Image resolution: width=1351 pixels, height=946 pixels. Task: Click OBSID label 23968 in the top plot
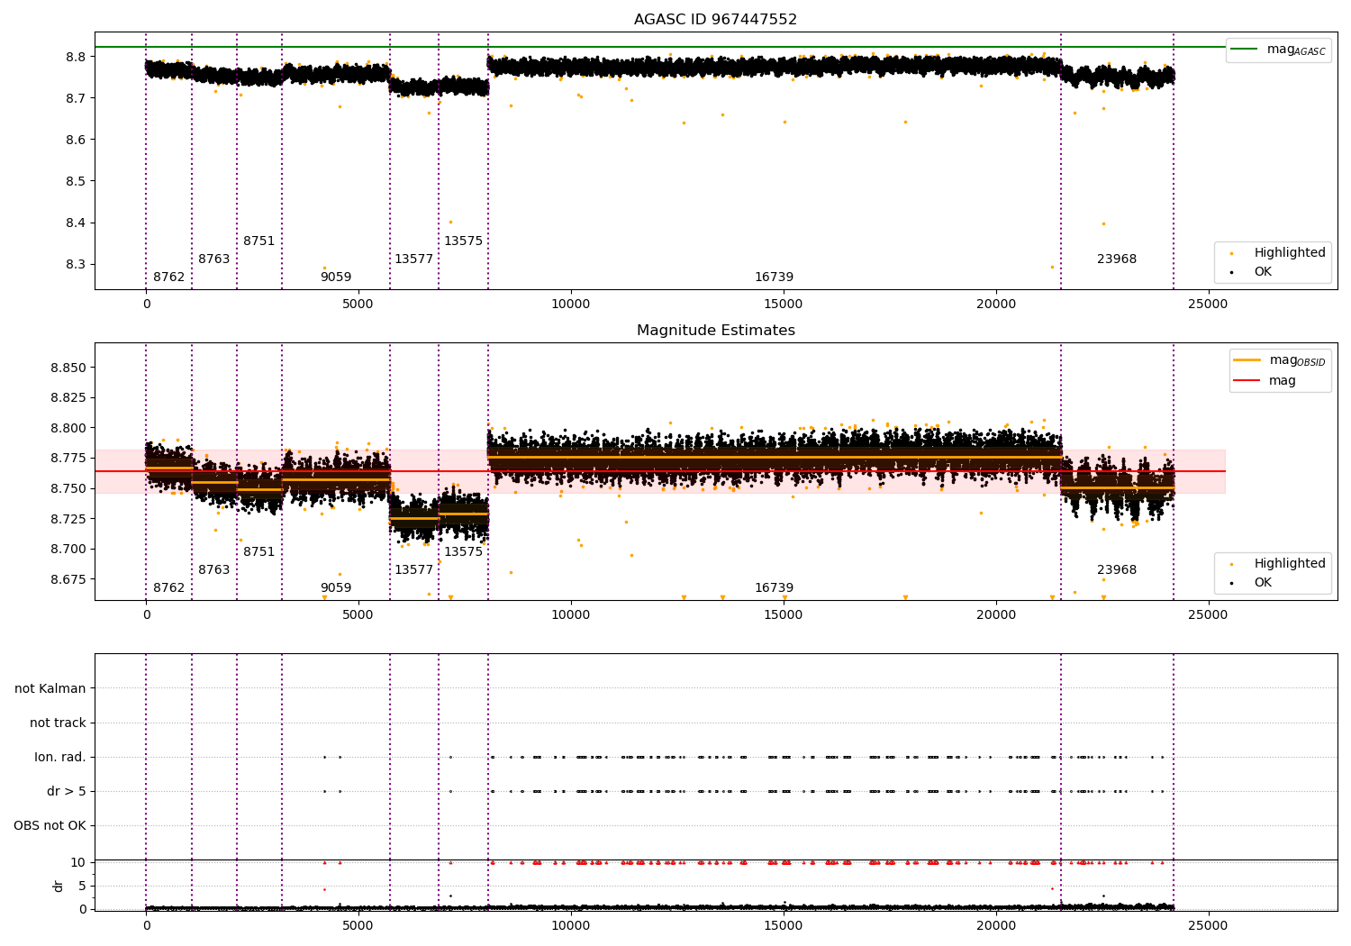click(1117, 259)
